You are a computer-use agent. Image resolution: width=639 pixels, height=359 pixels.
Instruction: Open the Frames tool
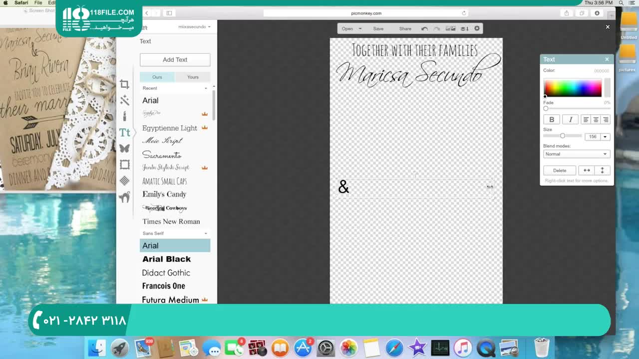pos(124,165)
